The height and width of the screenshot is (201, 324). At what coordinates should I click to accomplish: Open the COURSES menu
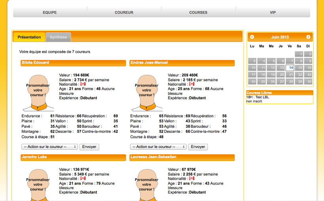(198, 12)
